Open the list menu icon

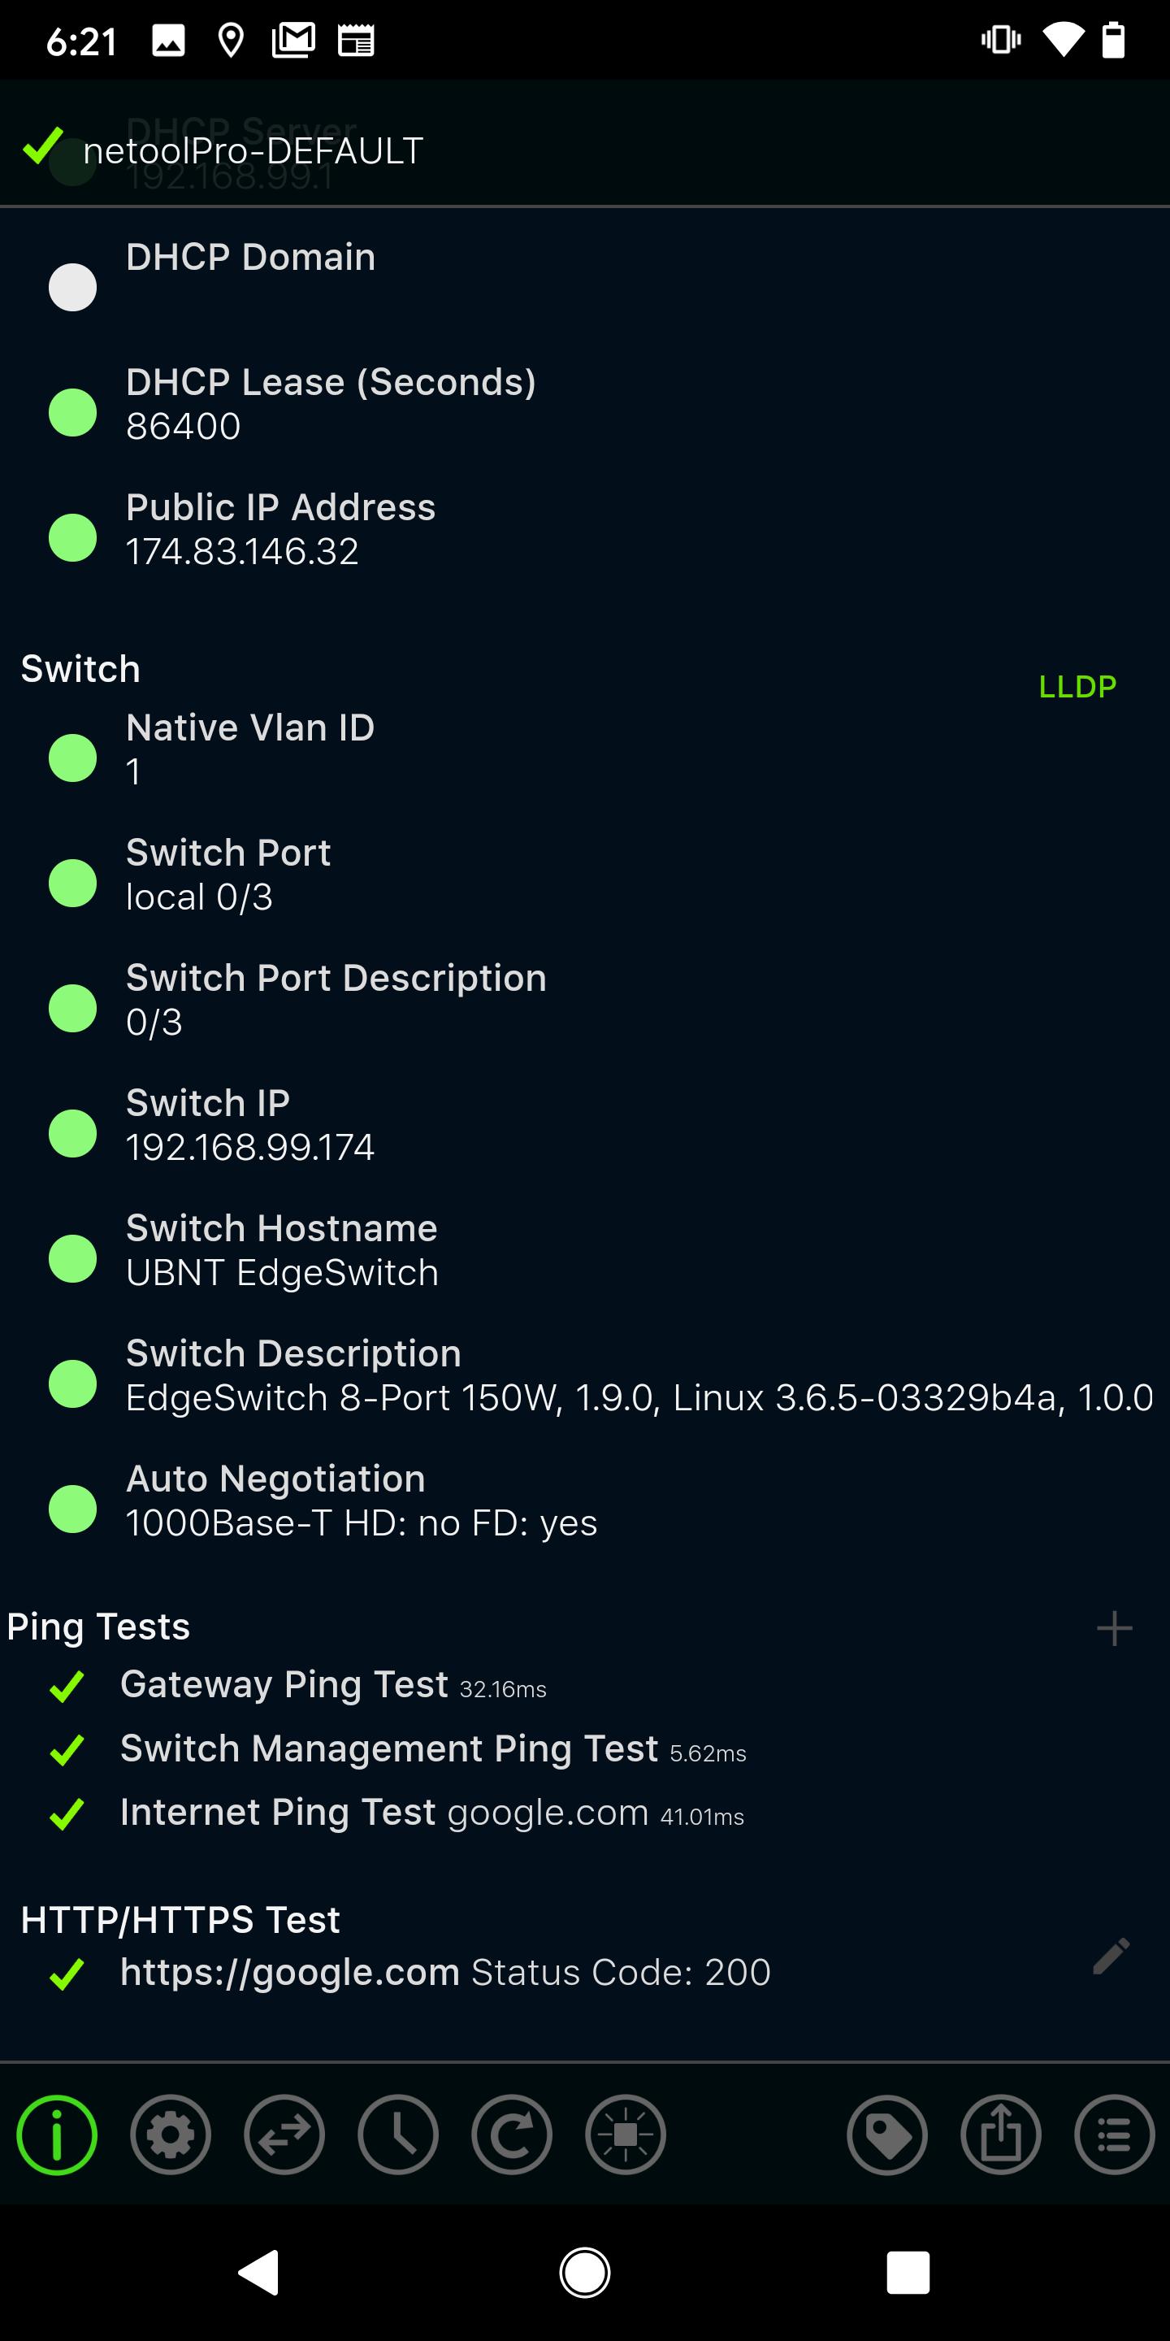[1115, 2135]
